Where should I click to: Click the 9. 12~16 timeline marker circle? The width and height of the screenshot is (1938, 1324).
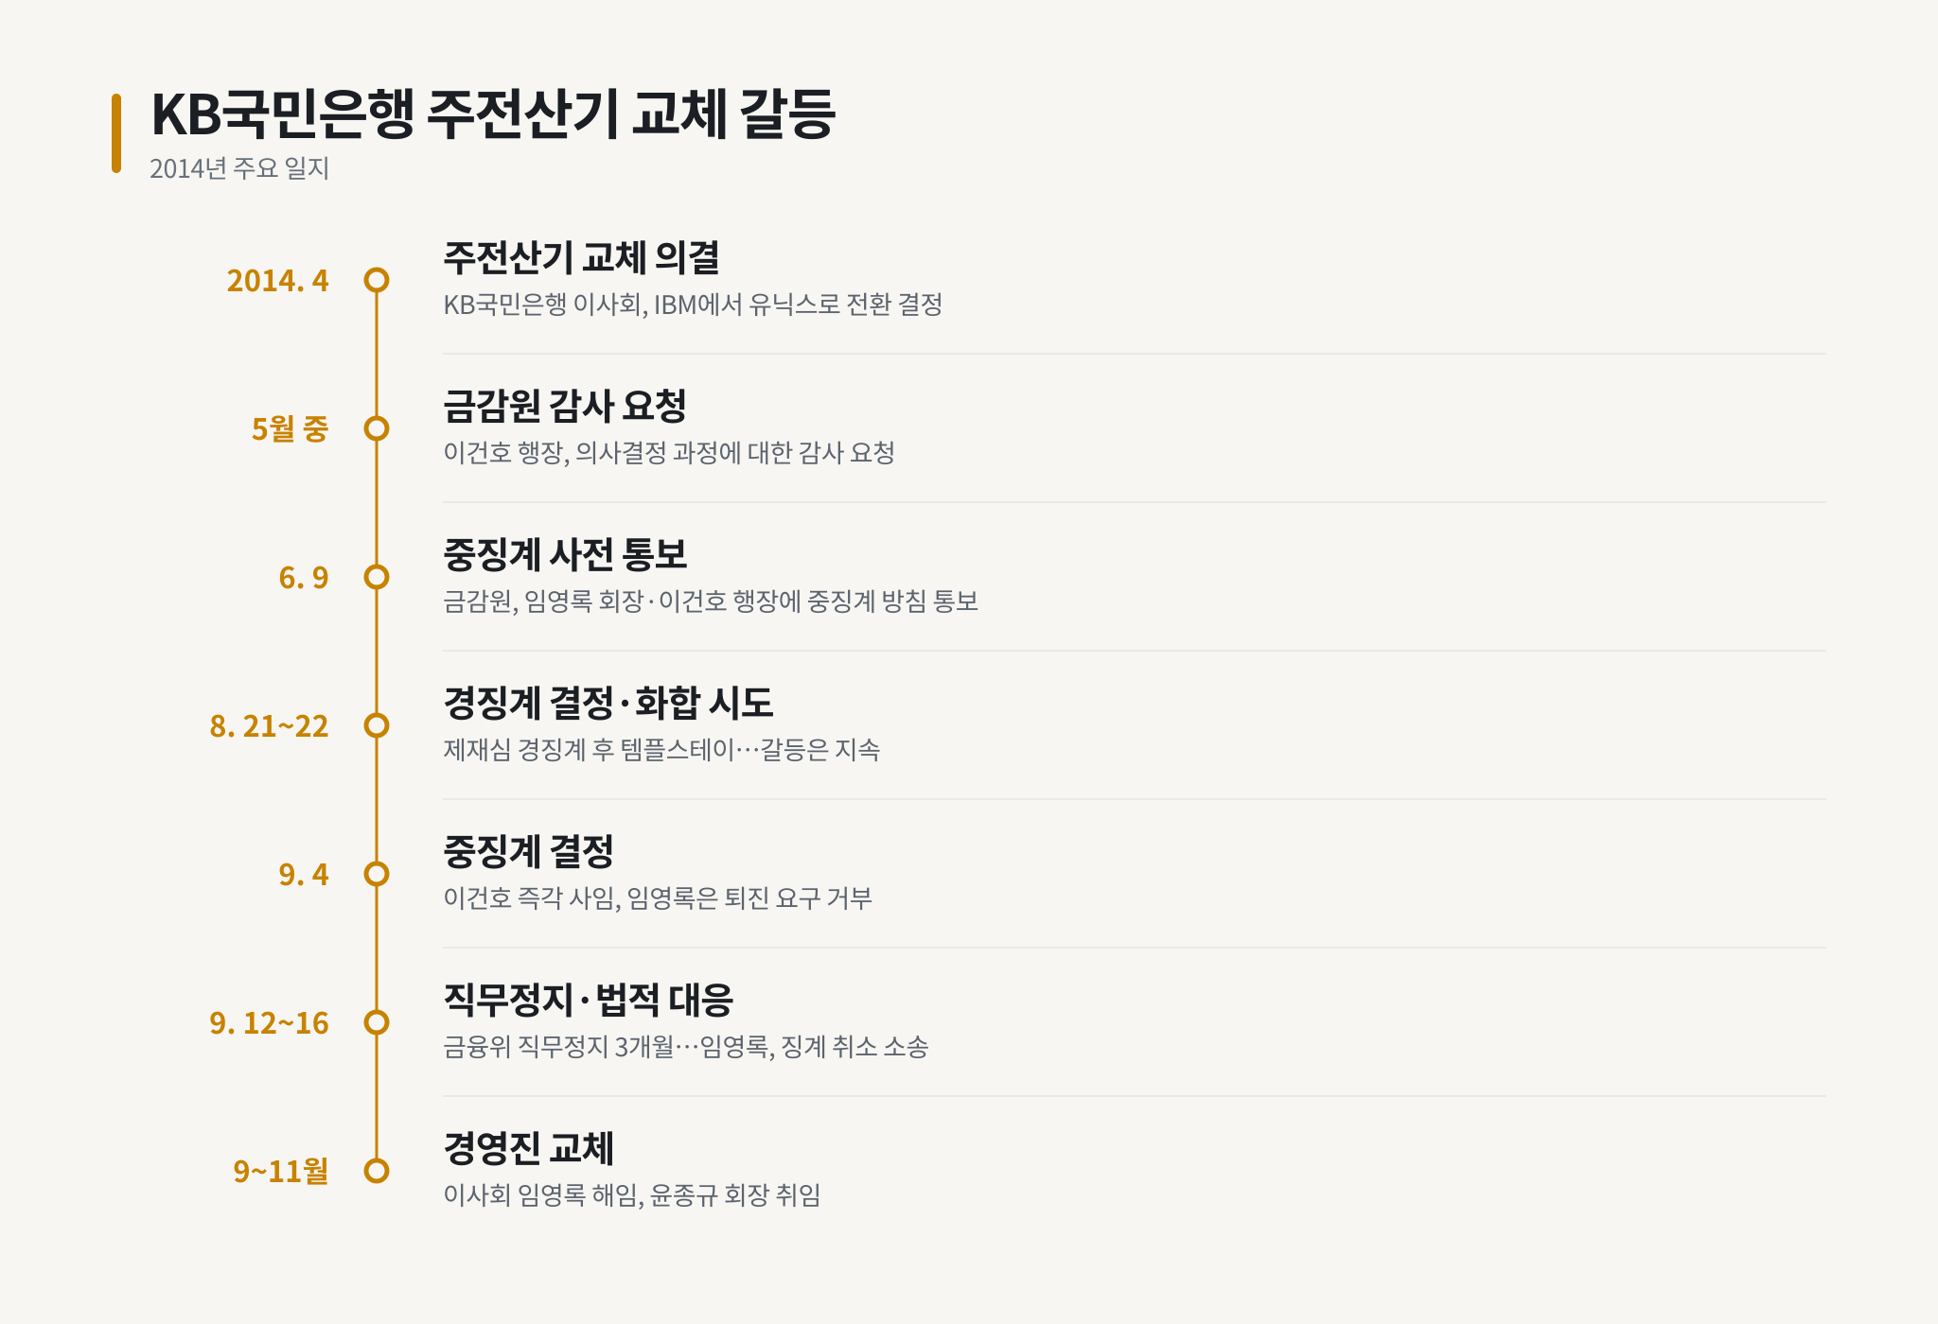[377, 1022]
